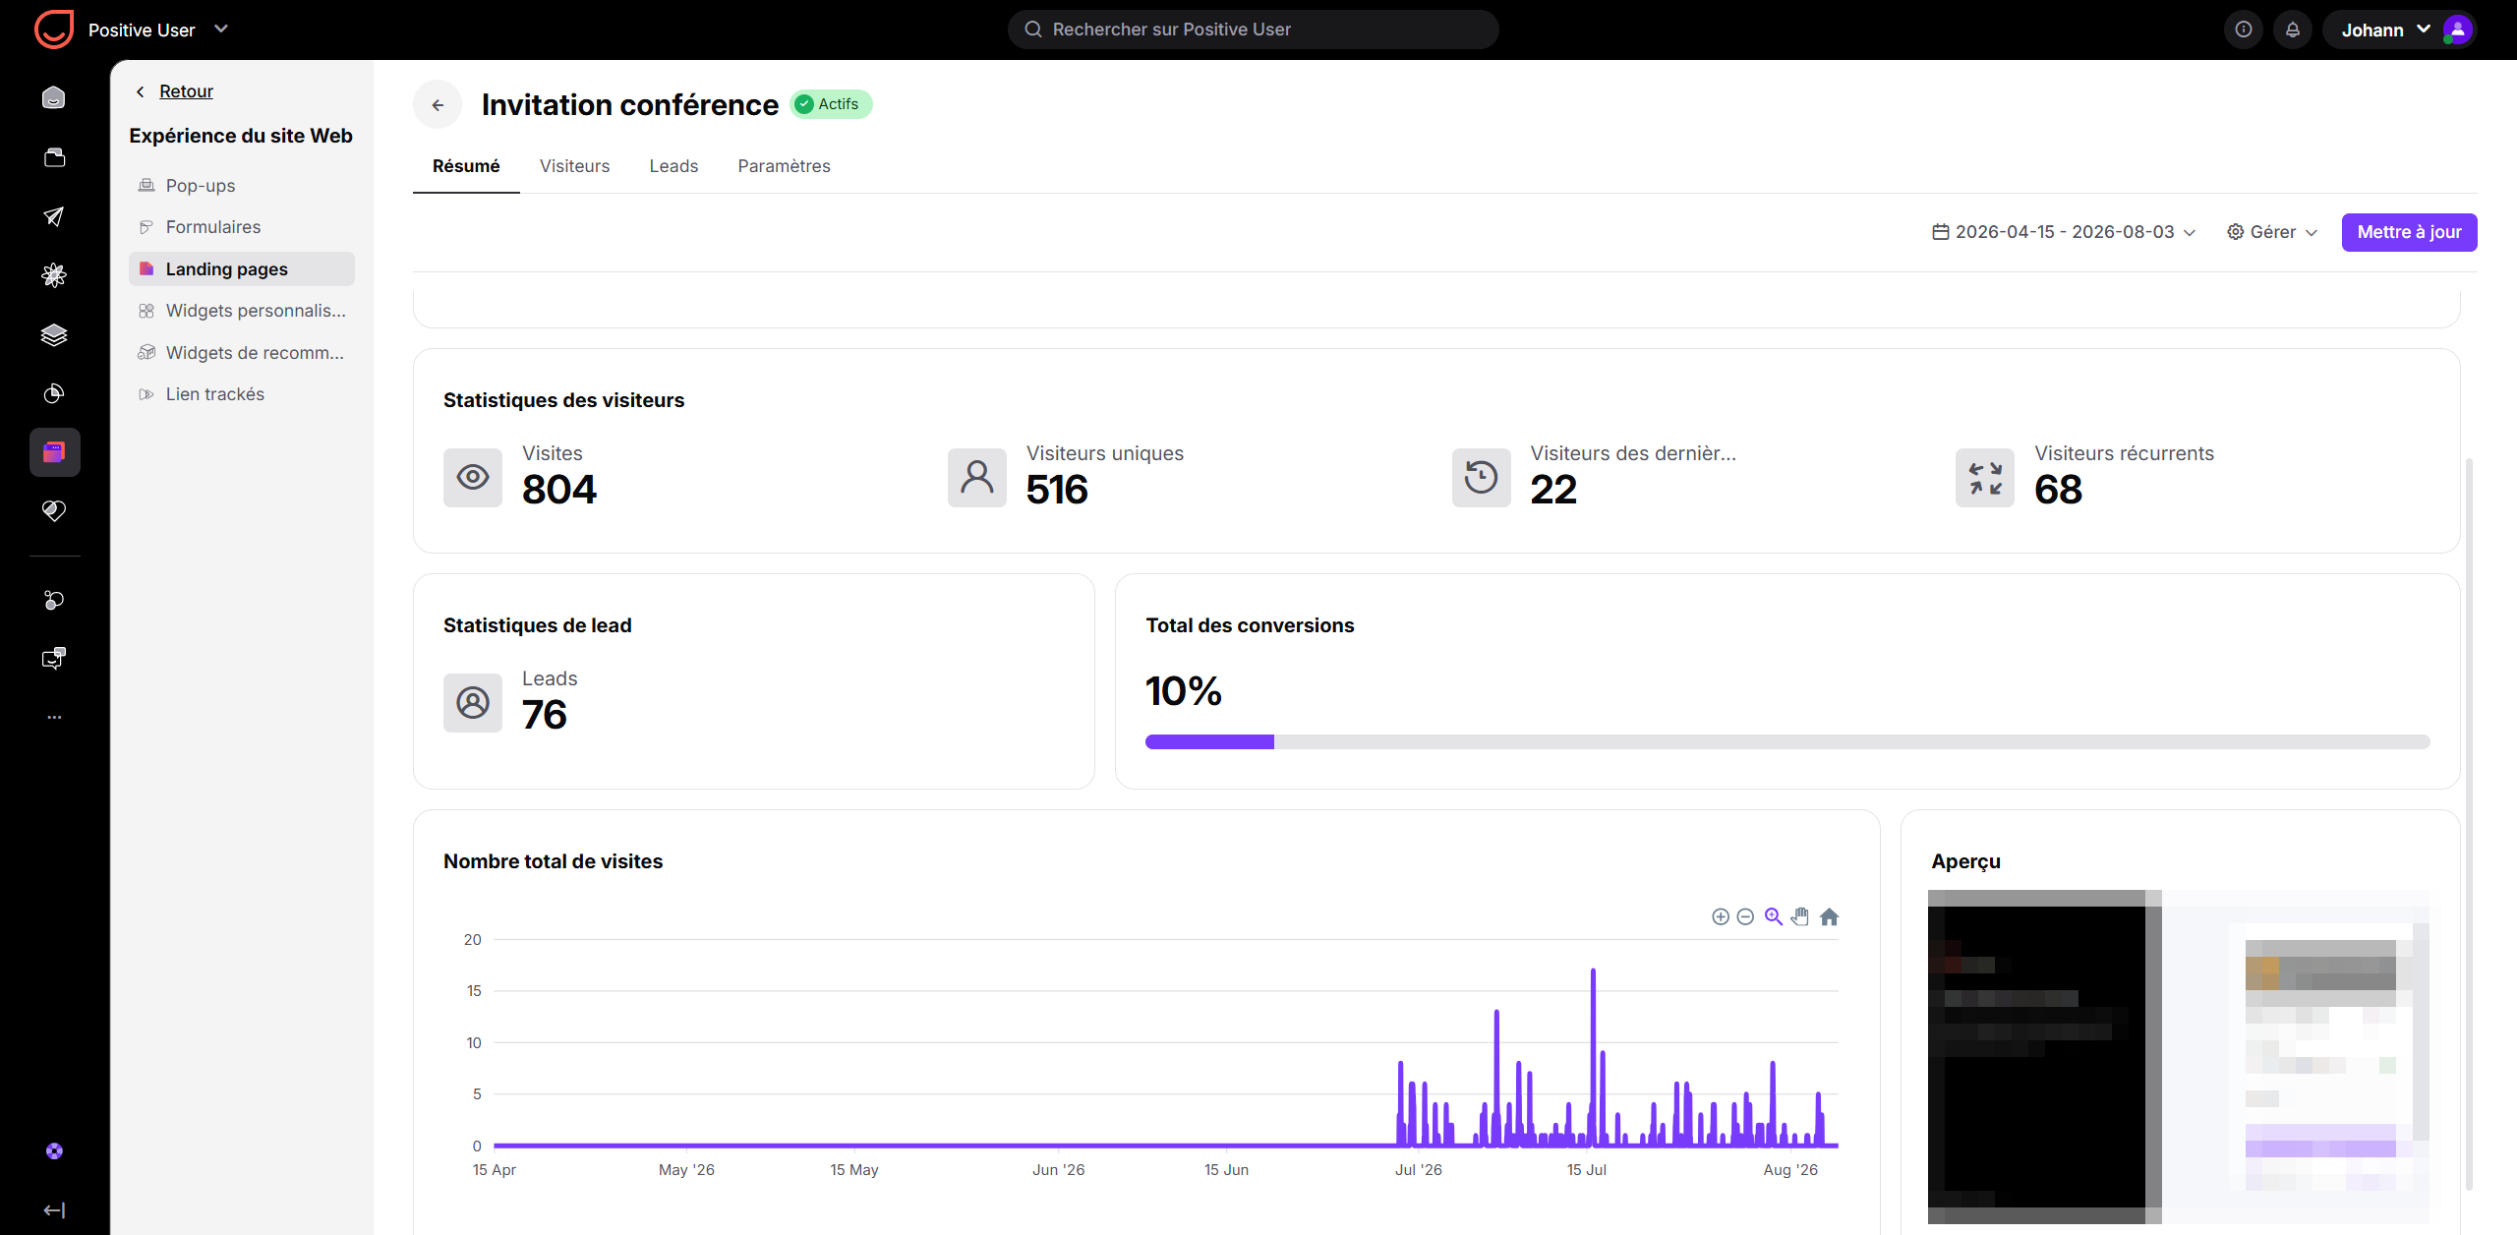Click the chart zoom-out minus icon
Screen dimensions: 2517x1235
pyautogui.click(x=1745, y=916)
